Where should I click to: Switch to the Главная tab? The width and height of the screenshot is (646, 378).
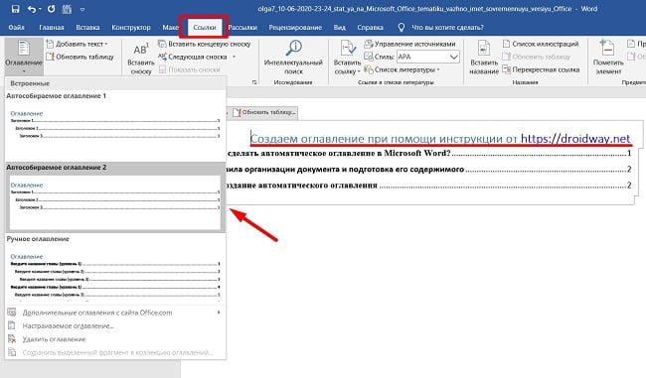(52, 28)
